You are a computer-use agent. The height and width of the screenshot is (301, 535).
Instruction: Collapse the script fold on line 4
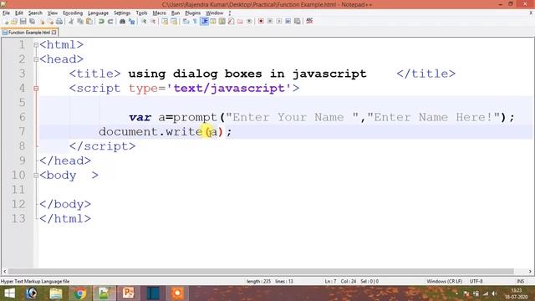[36, 89]
